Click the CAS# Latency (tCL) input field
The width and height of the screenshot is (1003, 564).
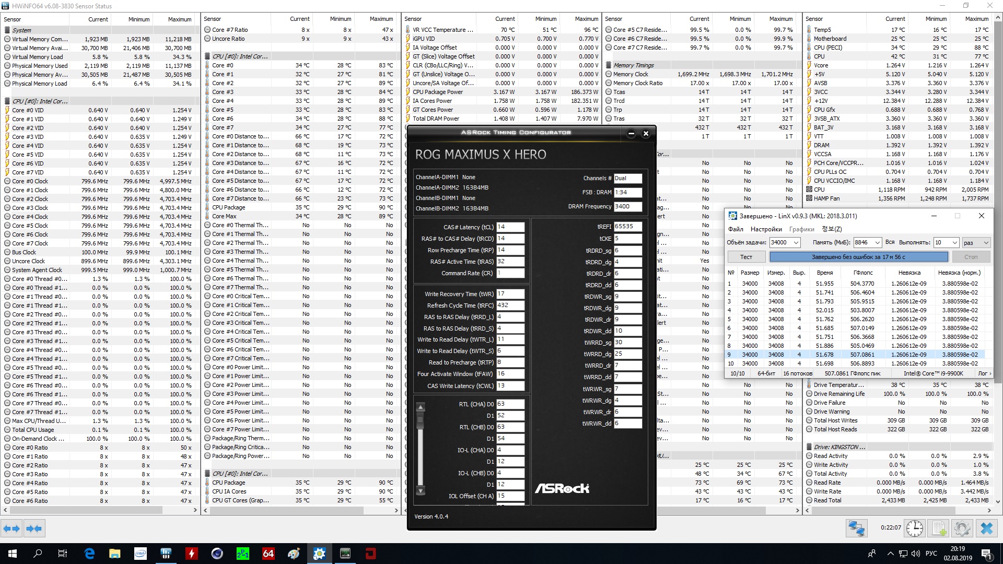510,227
